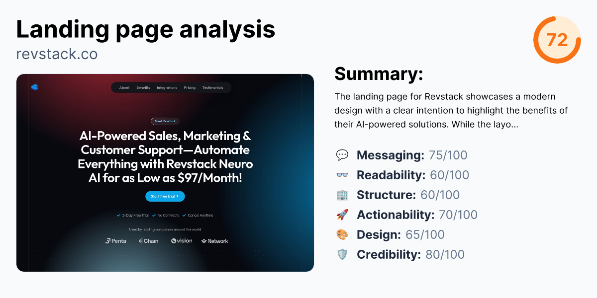Select the Chain company logo
The width and height of the screenshot is (597, 298).
click(148, 240)
